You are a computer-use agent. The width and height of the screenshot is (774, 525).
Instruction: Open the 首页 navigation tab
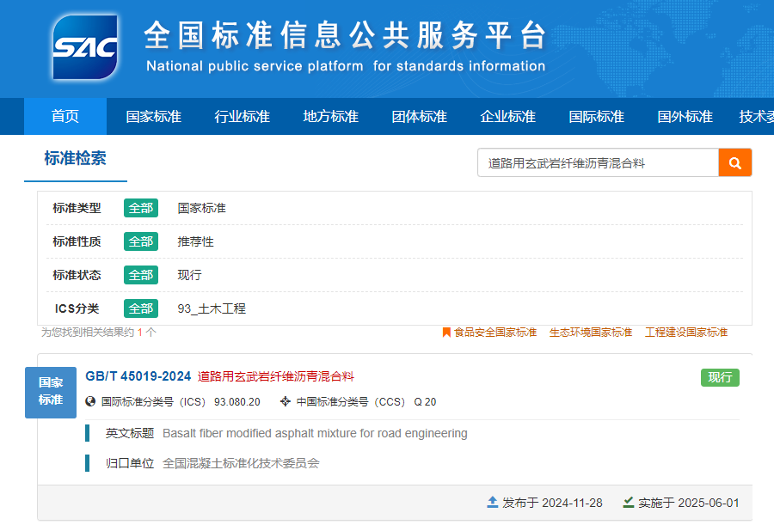tap(65, 117)
